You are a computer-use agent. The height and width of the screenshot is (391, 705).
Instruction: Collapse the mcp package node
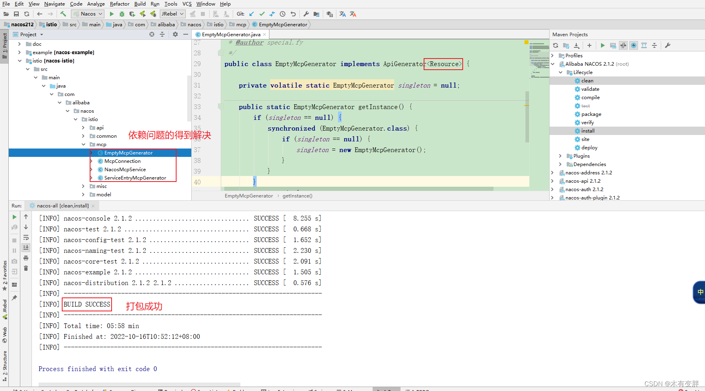[x=83, y=145]
